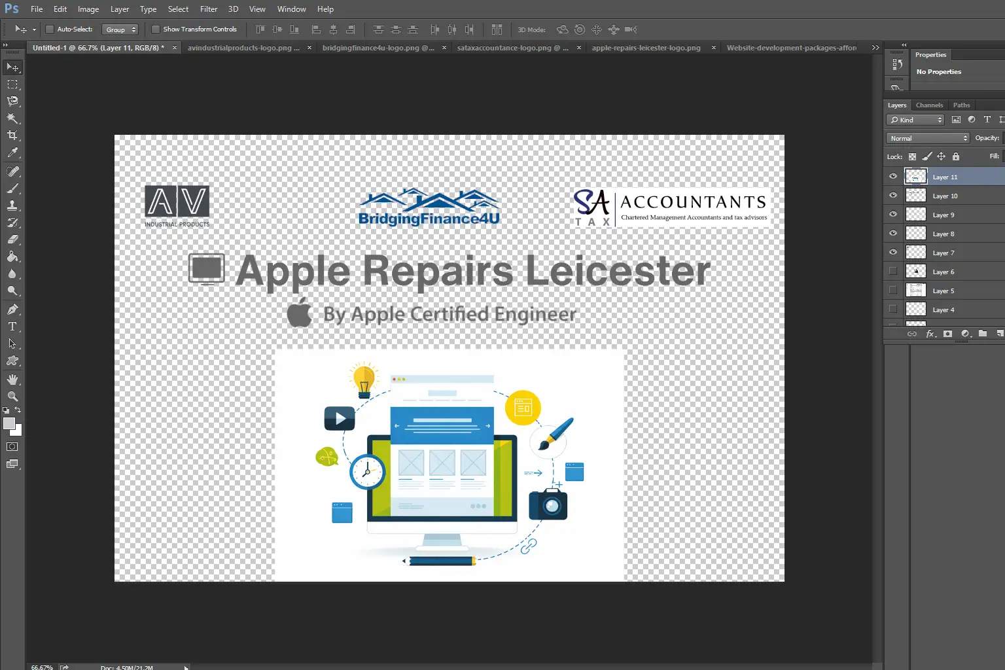Lock image pixels with brush icon
Image resolution: width=1005 pixels, height=670 pixels.
pos(926,156)
